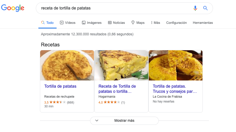
Task: Open the Noticias results tab
Action: click(x=116, y=23)
